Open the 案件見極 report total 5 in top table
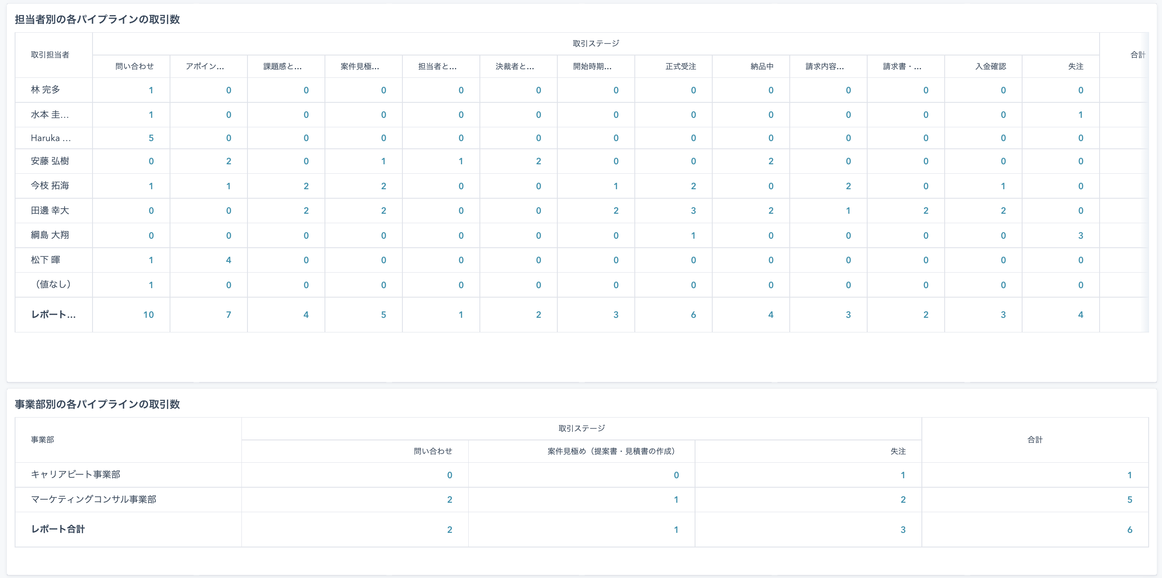The image size is (1162, 578). (x=383, y=315)
